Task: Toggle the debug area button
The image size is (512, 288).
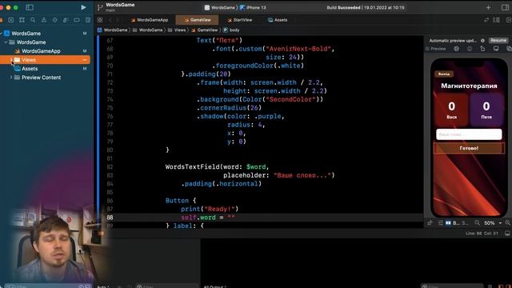Action: [x=507, y=233]
